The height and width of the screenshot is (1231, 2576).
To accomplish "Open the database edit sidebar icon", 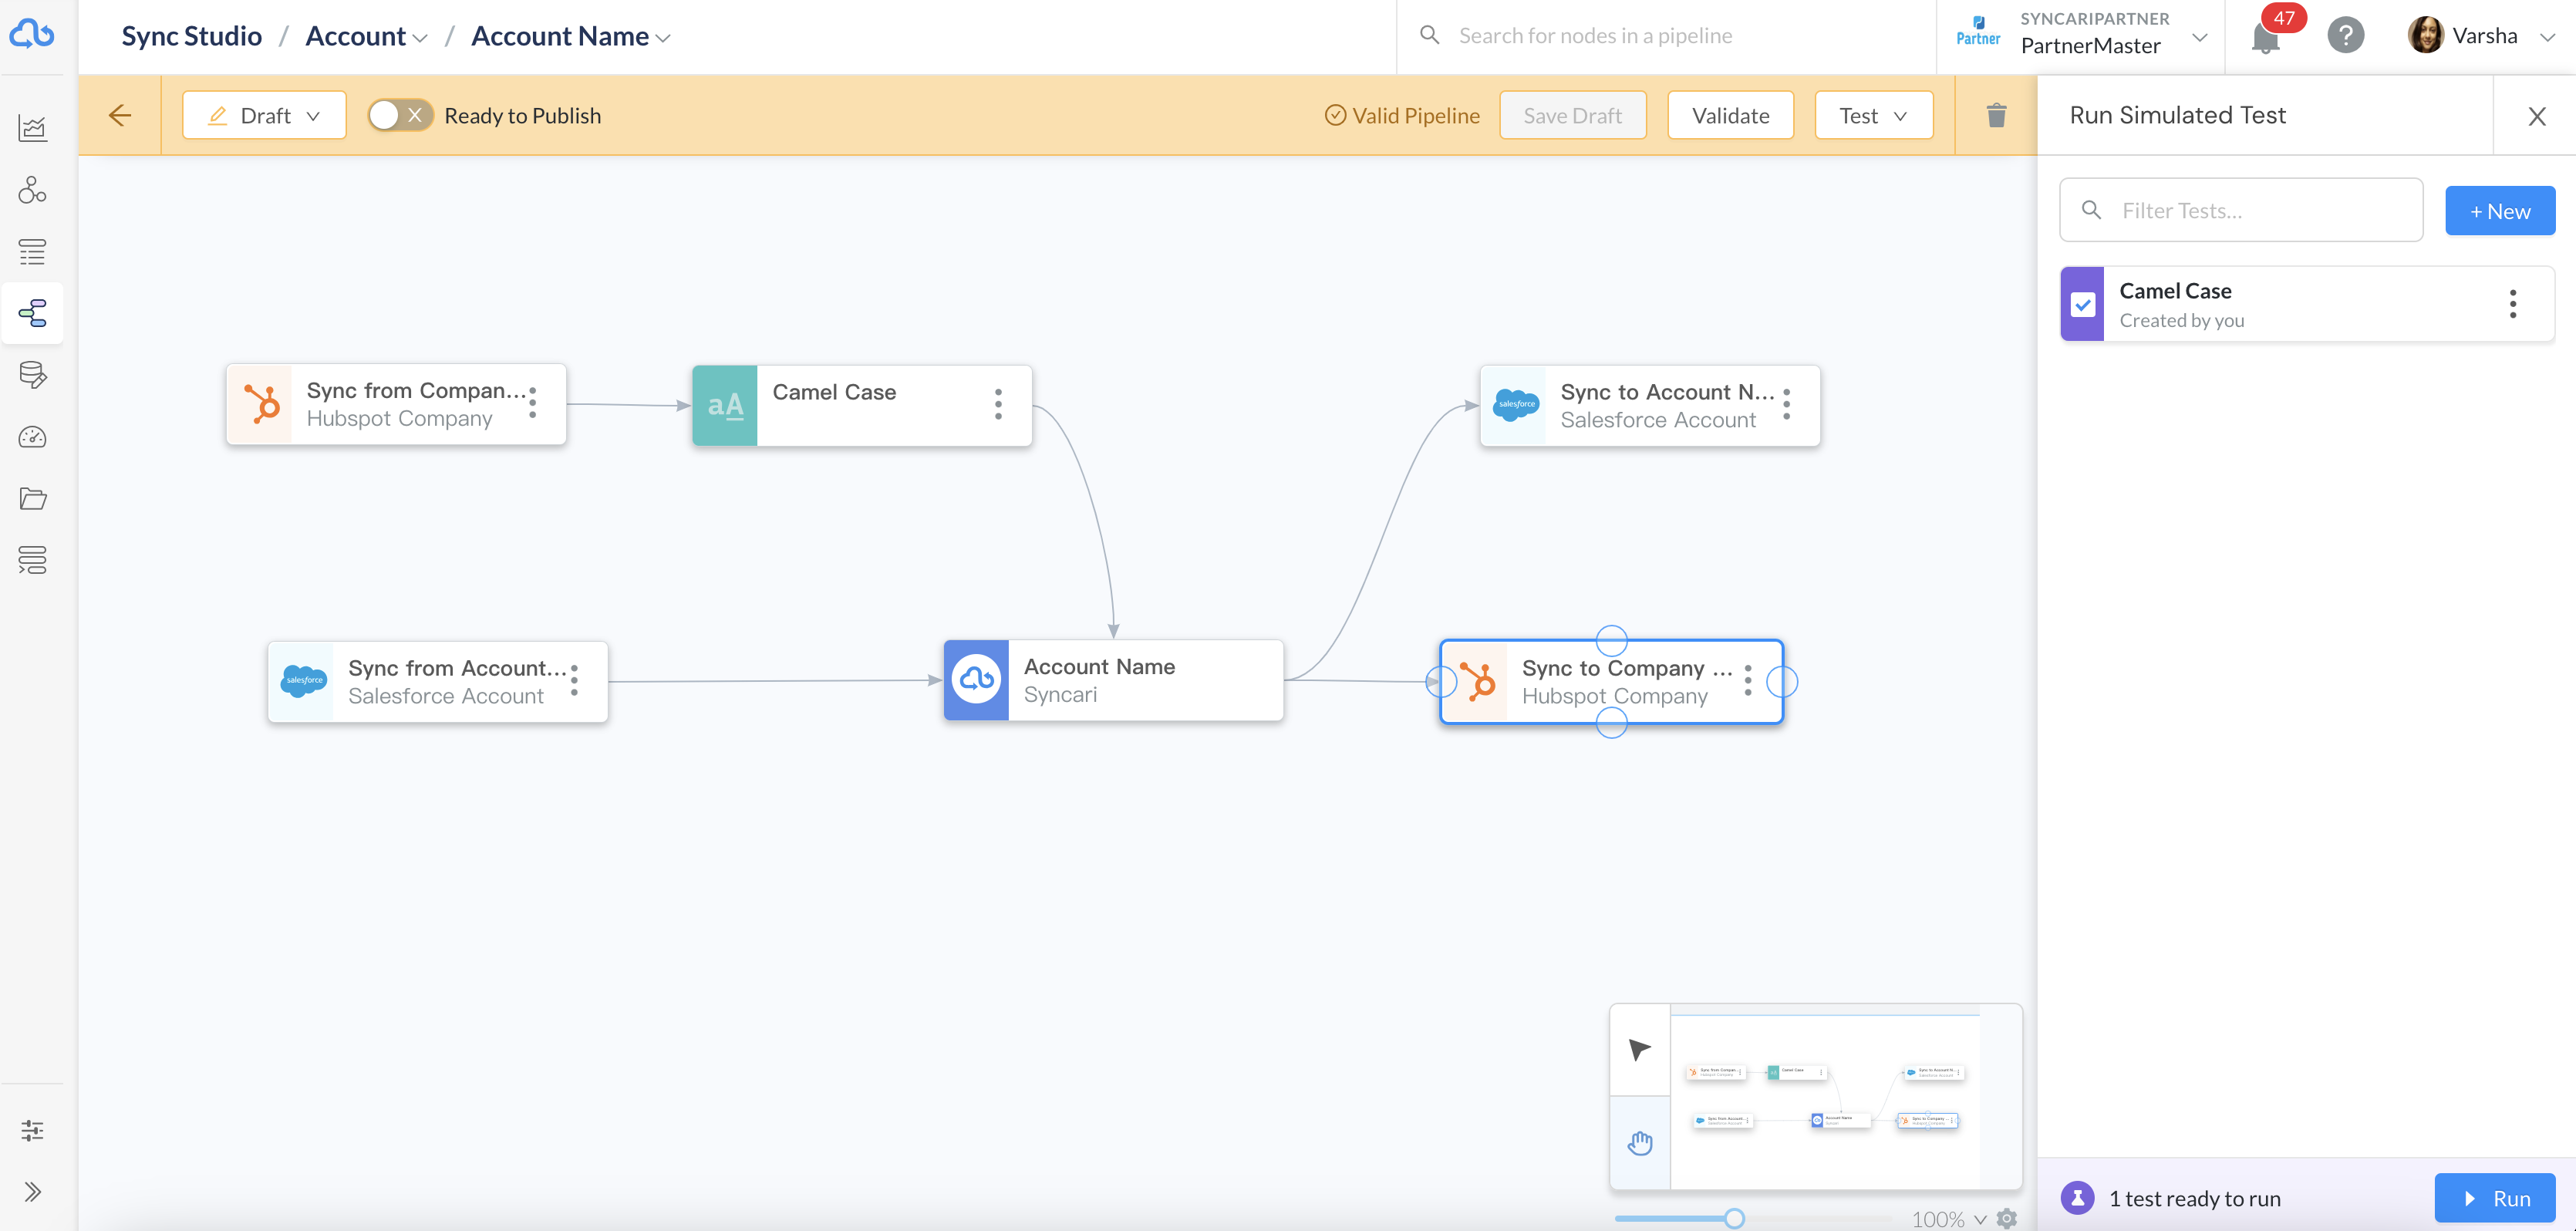I will point(32,375).
